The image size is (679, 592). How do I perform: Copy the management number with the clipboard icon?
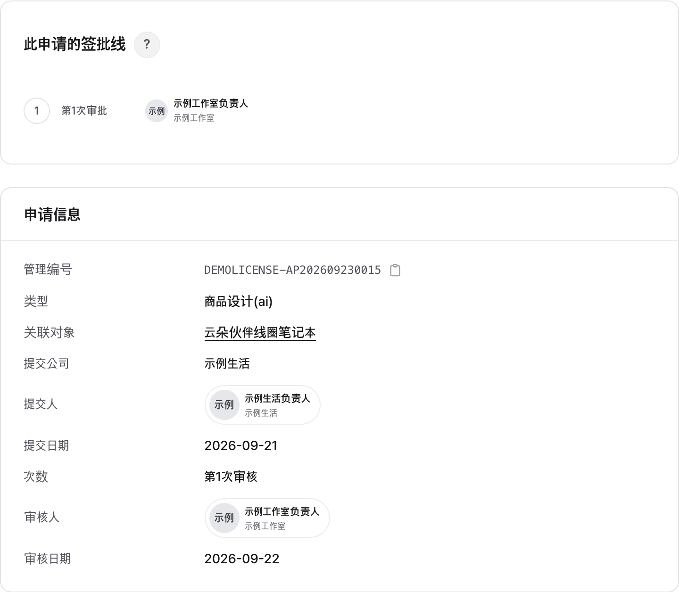tap(395, 270)
